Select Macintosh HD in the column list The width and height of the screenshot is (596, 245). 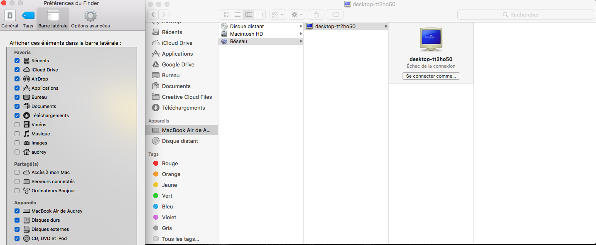point(261,34)
